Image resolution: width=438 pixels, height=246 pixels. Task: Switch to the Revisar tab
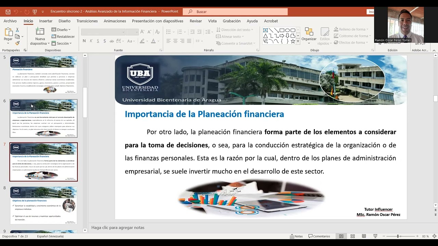pyautogui.click(x=196, y=21)
